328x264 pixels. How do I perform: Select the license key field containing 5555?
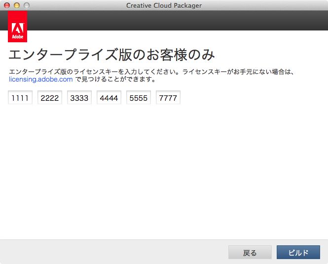[139, 97]
